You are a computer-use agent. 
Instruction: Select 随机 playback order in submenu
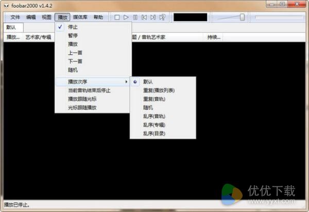pyautogui.click(x=163, y=108)
